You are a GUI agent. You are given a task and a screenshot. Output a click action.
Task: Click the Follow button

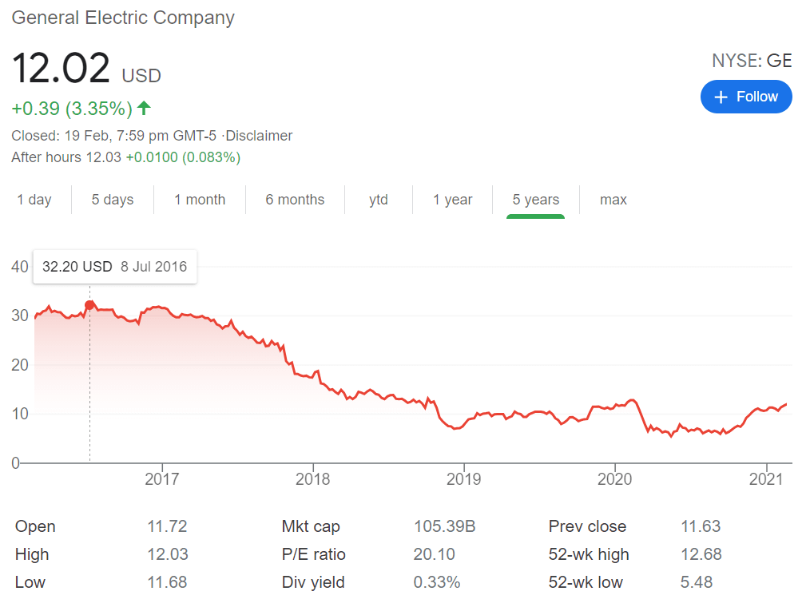746,97
